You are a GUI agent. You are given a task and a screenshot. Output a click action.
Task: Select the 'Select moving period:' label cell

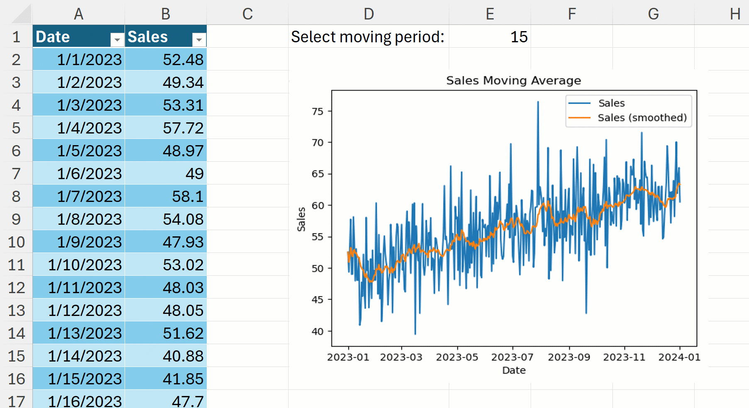tap(368, 37)
